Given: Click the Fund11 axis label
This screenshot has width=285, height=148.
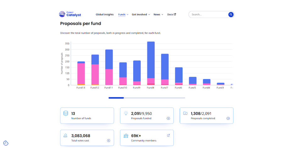Looking at the screenshot, I should (108, 87).
